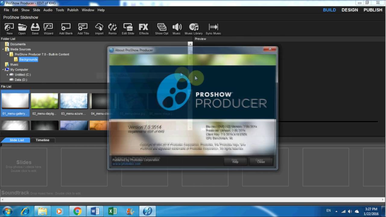The height and width of the screenshot is (217, 386).
Task: Open the Publish menu
Action: [x=73, y=10]
